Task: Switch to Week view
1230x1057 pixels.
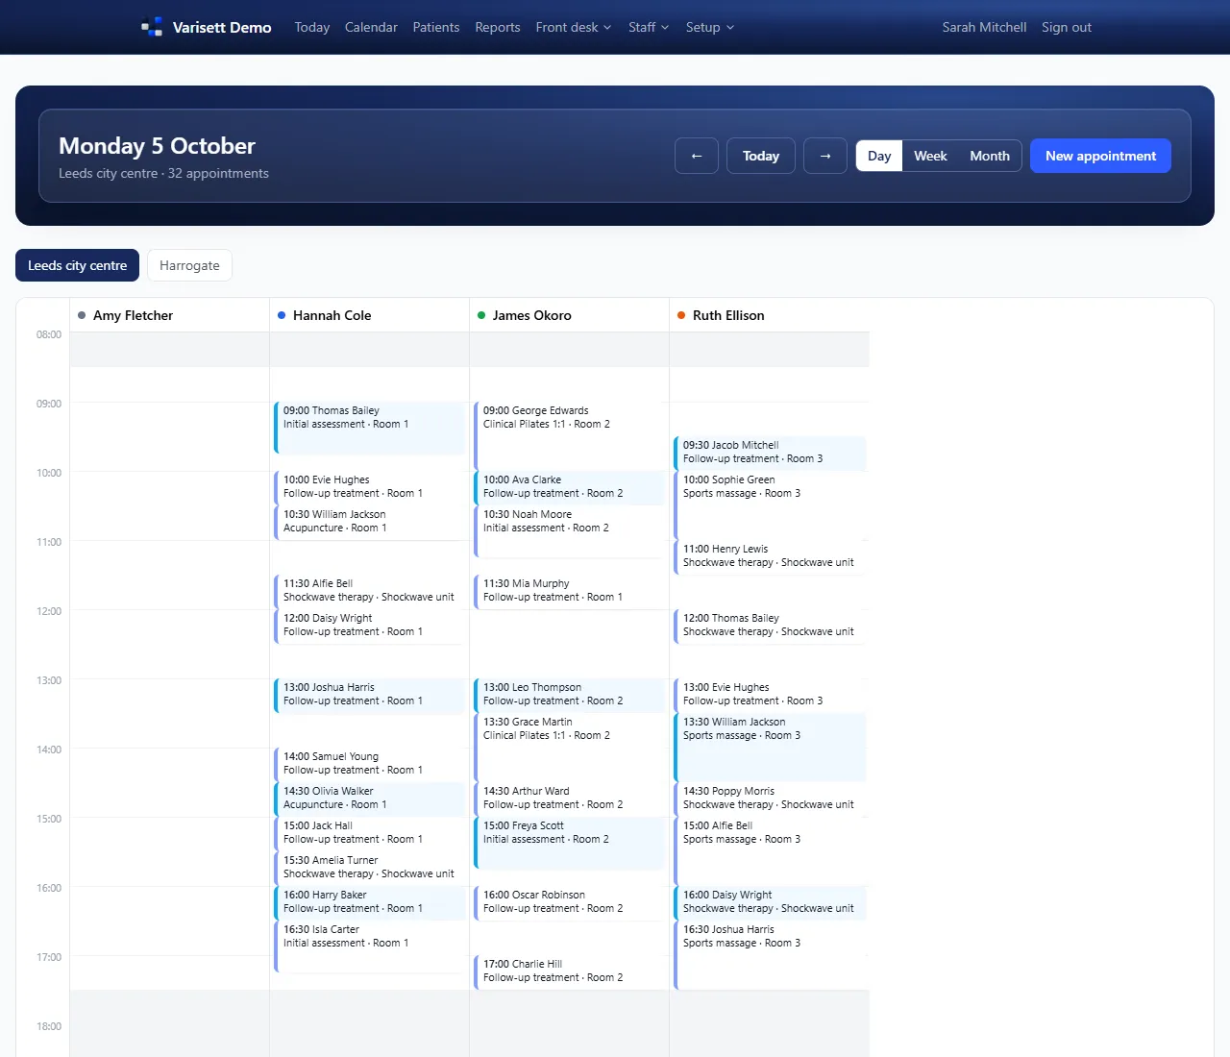Action: [930, 156]
